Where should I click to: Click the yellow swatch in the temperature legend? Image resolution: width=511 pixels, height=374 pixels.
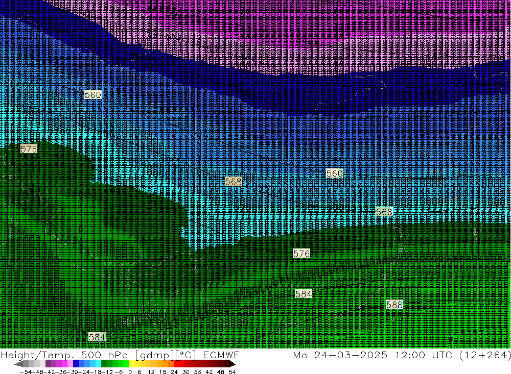click(131, 364)
